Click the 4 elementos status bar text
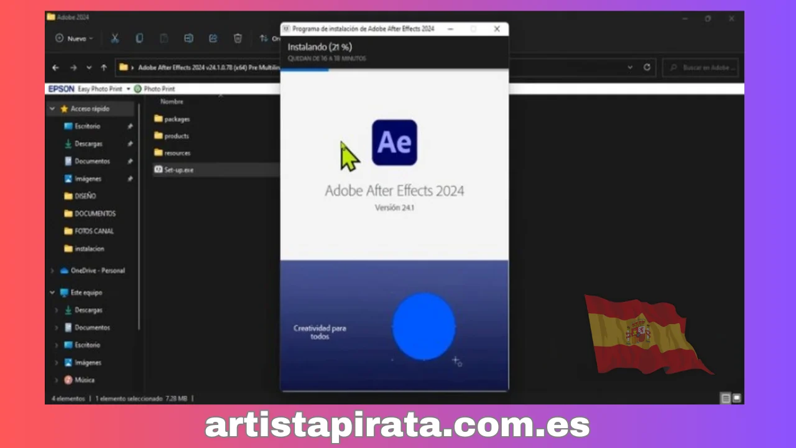The width and height of the screenshot is (796, 448). point(68,398)
